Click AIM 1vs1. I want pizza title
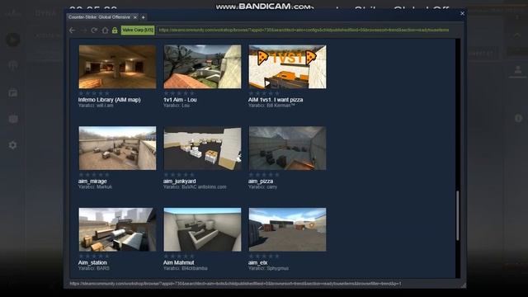This screenshot has height=297, width=528. tap(276, 100)
